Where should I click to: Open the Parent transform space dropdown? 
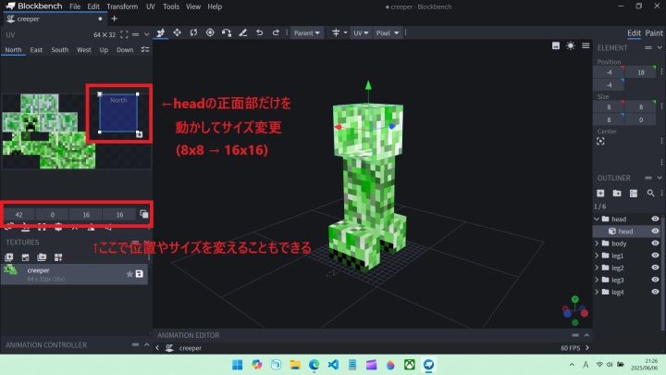point(307,32)
